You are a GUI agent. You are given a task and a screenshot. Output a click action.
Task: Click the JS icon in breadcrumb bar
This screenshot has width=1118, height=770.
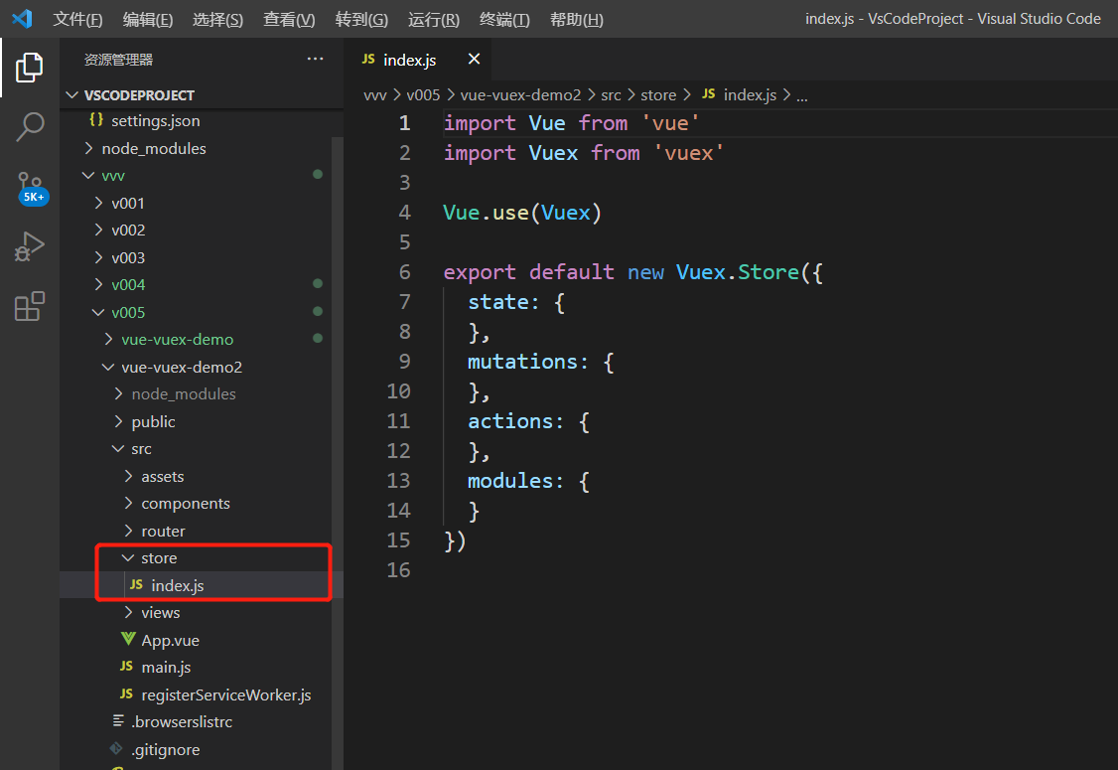[708, 94]
